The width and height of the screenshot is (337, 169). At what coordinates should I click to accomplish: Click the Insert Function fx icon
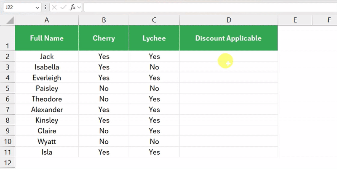pyautogui.click(x=72, y=8)
